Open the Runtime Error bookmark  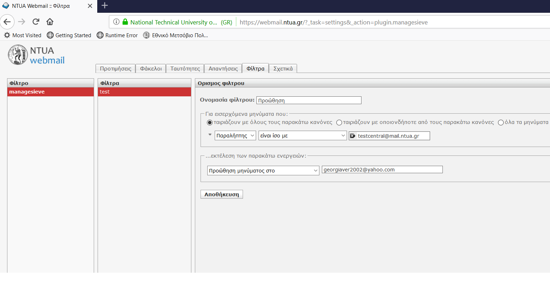click(117, 35)
